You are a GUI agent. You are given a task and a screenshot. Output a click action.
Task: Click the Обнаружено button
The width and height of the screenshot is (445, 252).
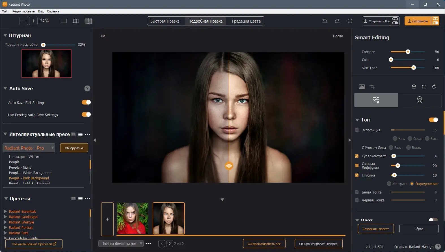point(74,148)
